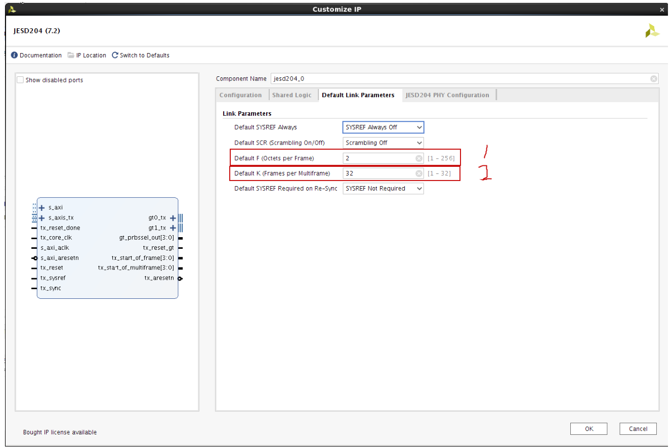Click the Default K Frames per Multiframe field
671x447 pixels.
tap(383, 173)
